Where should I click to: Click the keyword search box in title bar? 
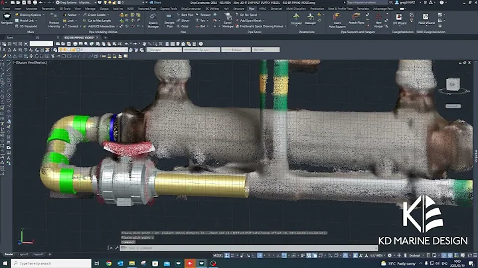(367, 3)
